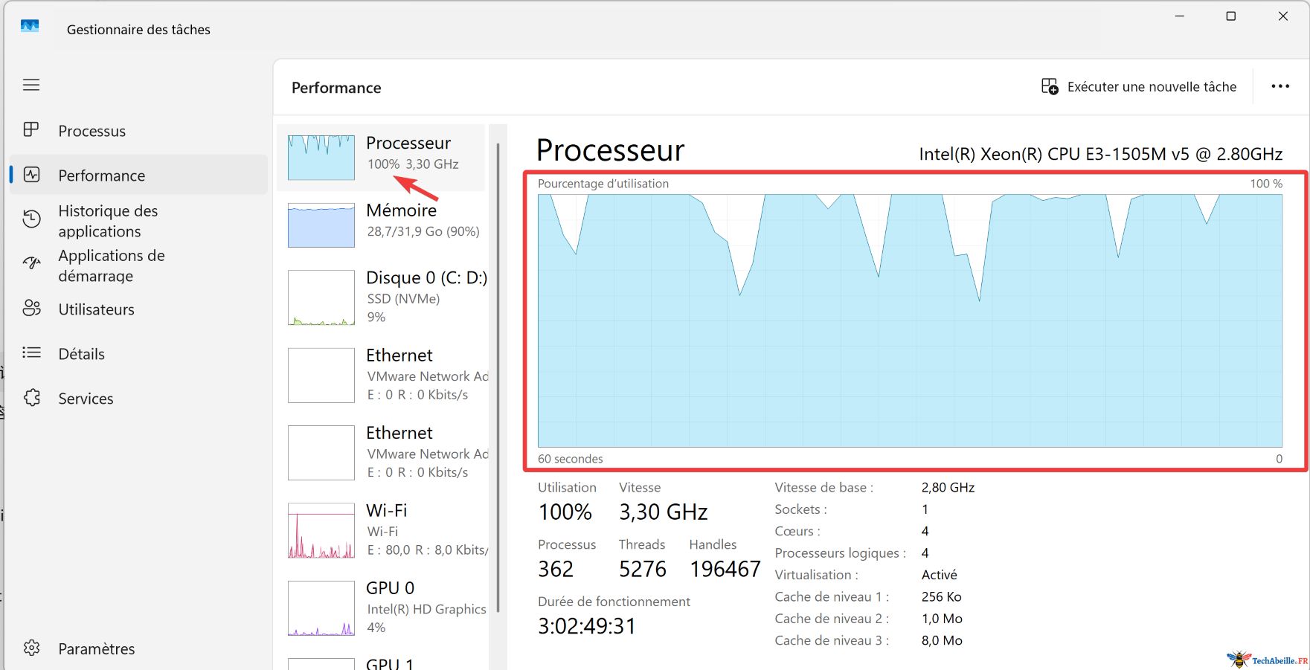Click the Task Manager app icon in title bar
Screen dimensions: 1310x670
pos(30,27)
